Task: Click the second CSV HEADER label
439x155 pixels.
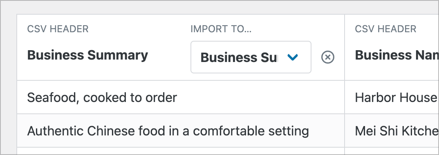Action: click(x=385, y=29)
